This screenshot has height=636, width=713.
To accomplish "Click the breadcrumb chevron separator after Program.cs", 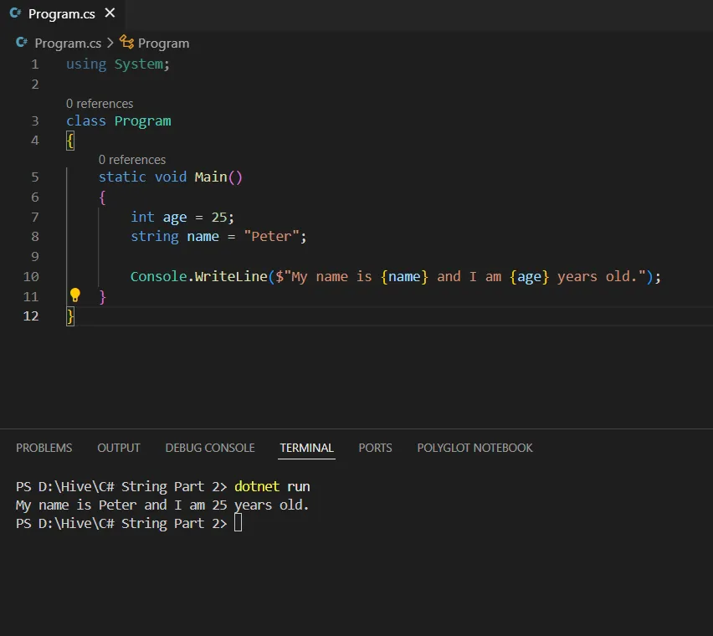I will [x=110, y=44].
